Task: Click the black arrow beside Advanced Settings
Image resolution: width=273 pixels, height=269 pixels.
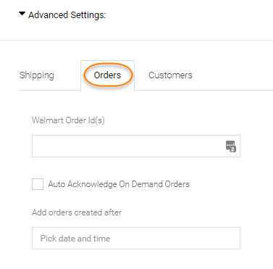Action: pos(22,14)
